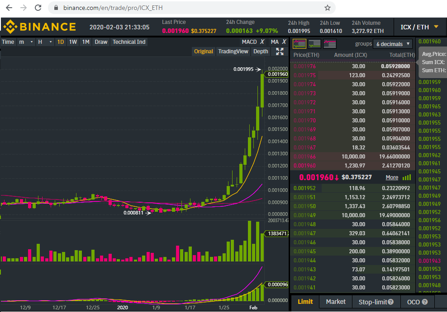Open the 6 decimals grouping dropdown
This screenshot has height=312, width=447.
tap(393, 44)
